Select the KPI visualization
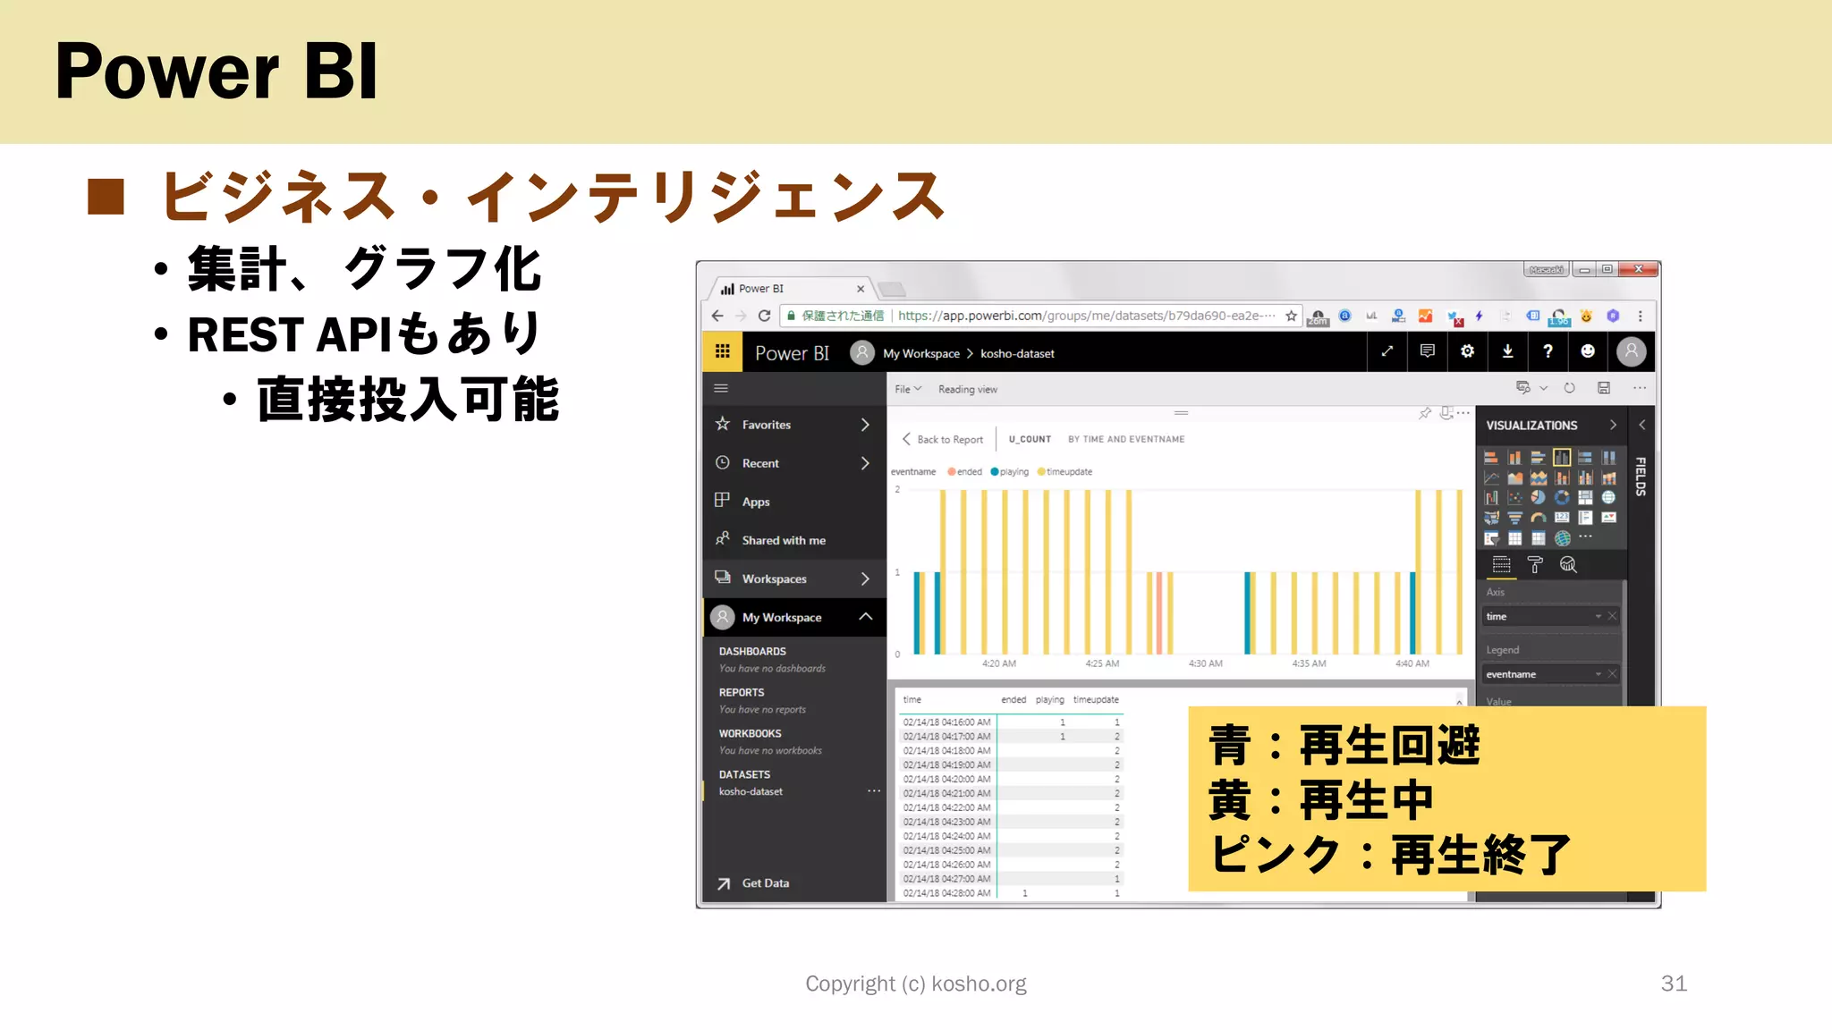Viewport: 1832px width, 1030px height. (x=1608, y=518)
